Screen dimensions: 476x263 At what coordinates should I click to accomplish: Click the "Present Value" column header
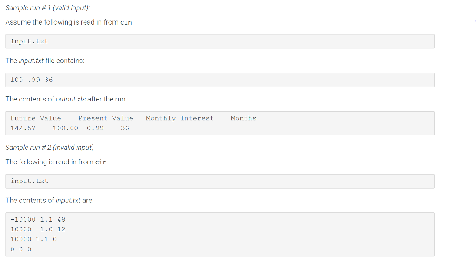point(106,118)
